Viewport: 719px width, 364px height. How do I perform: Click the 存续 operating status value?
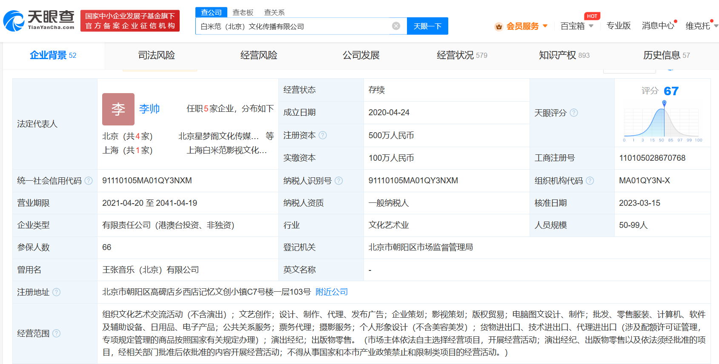pyautogui.click(x=377, y=90)
